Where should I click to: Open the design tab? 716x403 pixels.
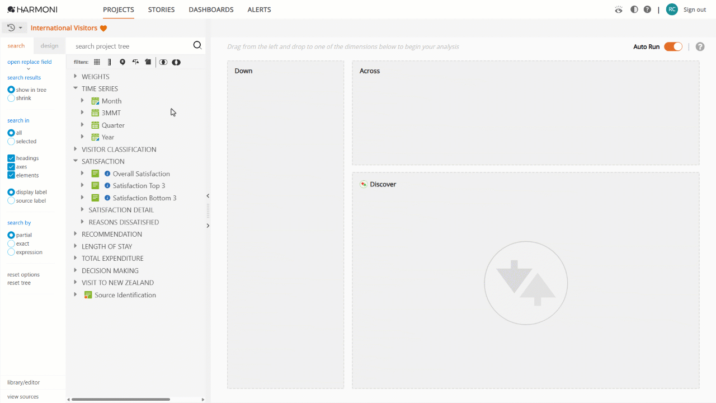pyautogui.click(x=49, y=46)
